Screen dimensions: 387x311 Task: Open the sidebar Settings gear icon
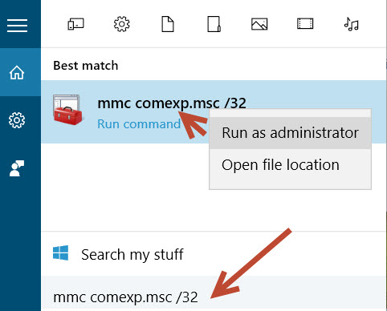[x=17, y=120]
